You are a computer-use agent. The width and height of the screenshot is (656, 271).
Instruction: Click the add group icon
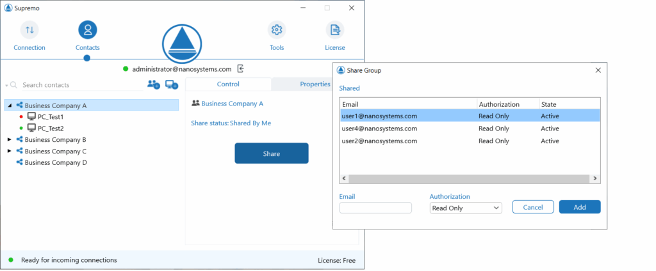(x=154, y=84)
